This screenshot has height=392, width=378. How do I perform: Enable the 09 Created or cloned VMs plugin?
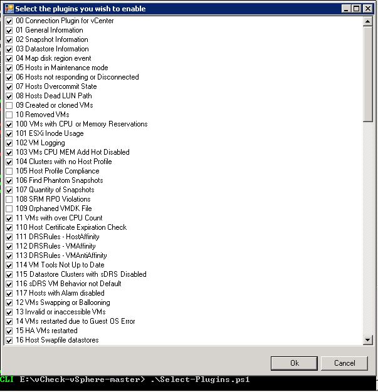coord(9,105)
